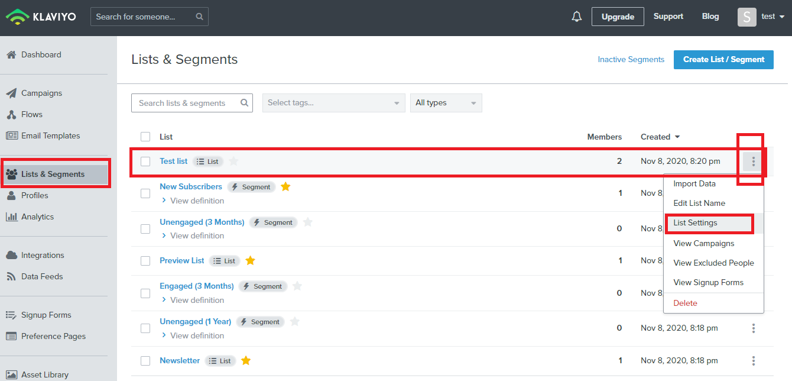Click the Email Templates icon
This screenshot has width=792, height=381.
pos(12,135)
